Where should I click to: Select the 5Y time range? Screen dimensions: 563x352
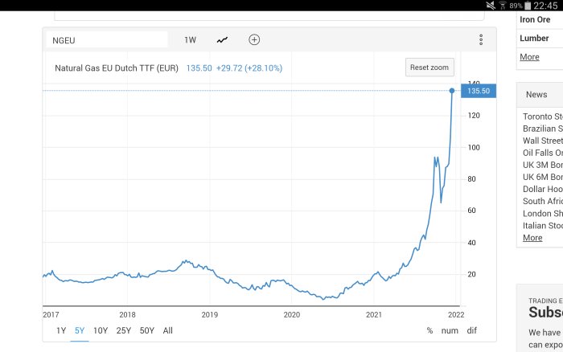click(x=80, y=330)
